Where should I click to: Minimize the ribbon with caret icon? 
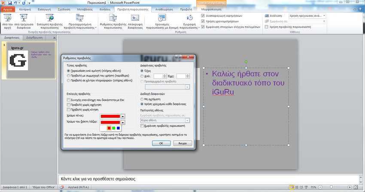355,9
